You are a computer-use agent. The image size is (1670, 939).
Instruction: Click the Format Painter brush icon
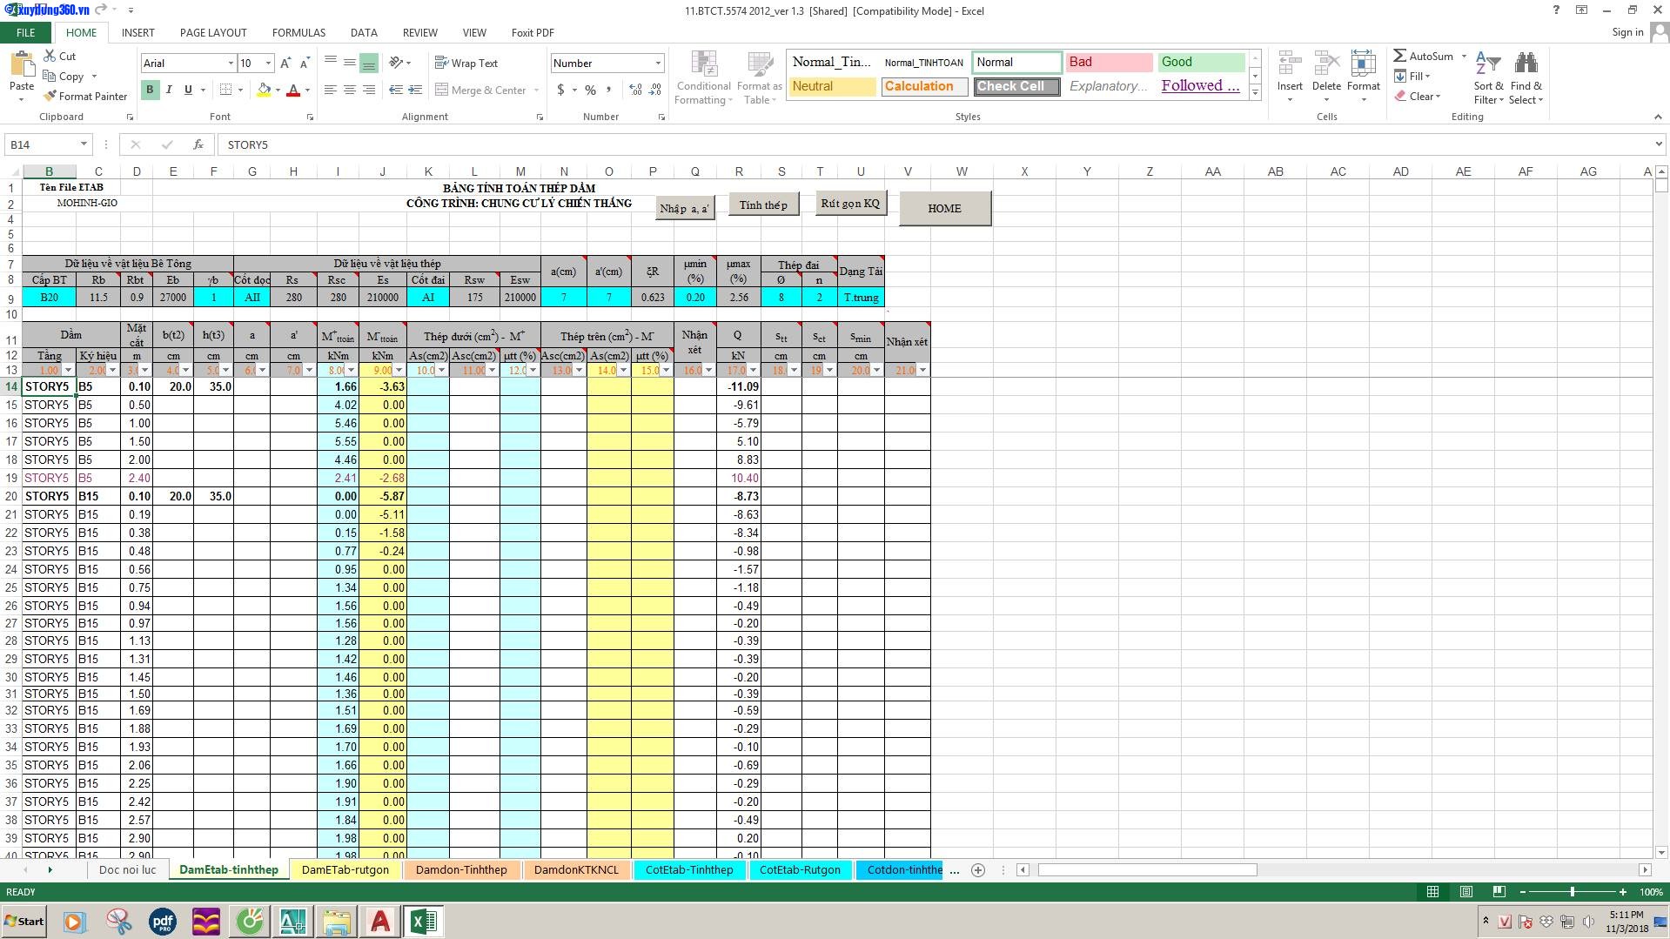click(50, 97)
